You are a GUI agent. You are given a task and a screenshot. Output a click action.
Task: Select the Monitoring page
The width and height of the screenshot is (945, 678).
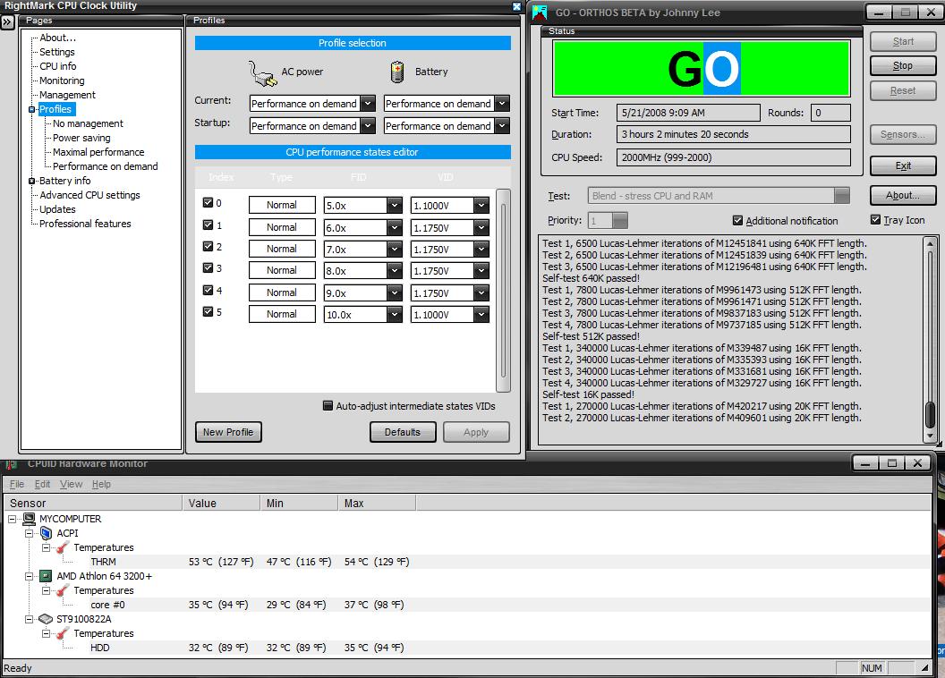62,81
